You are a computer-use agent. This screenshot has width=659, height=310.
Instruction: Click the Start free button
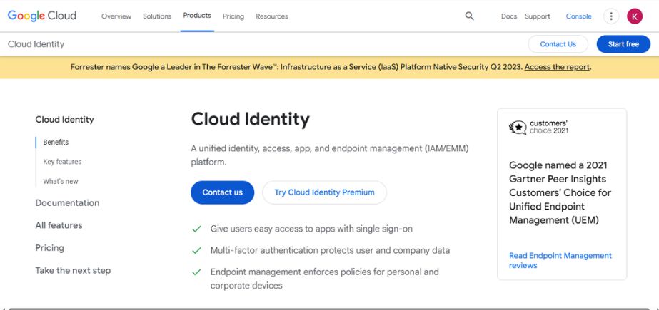[x=623, y=44]
